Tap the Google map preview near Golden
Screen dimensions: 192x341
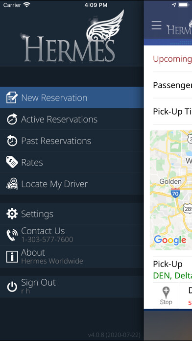click(171, 190)
